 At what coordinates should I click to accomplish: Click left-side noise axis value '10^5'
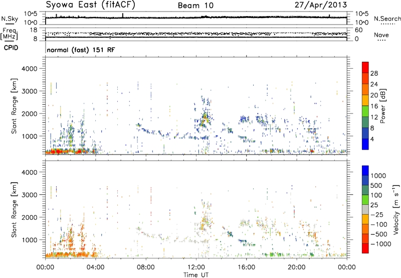[x=30, y=14]
